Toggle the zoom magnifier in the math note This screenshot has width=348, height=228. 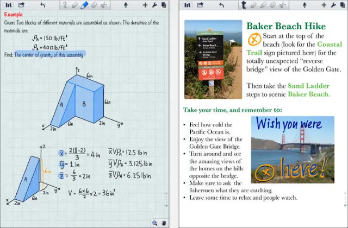pos(155,223)
